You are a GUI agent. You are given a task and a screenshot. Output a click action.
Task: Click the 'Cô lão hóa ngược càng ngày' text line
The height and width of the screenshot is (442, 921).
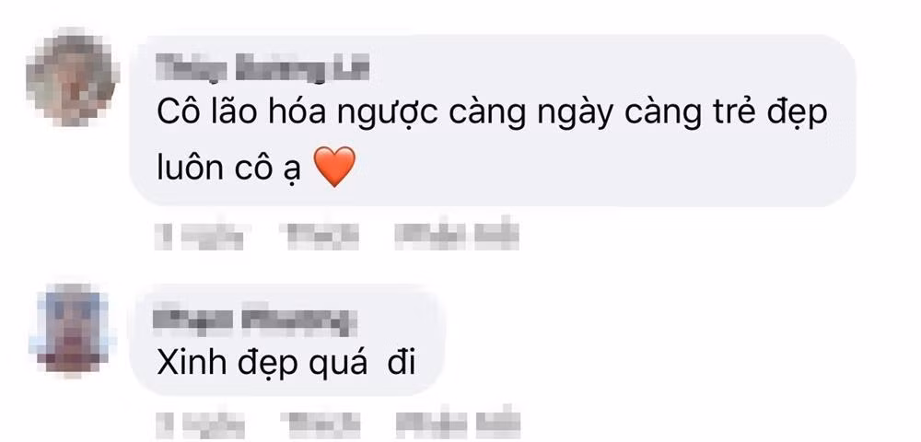pyautogui.click(x=492, y=116)
